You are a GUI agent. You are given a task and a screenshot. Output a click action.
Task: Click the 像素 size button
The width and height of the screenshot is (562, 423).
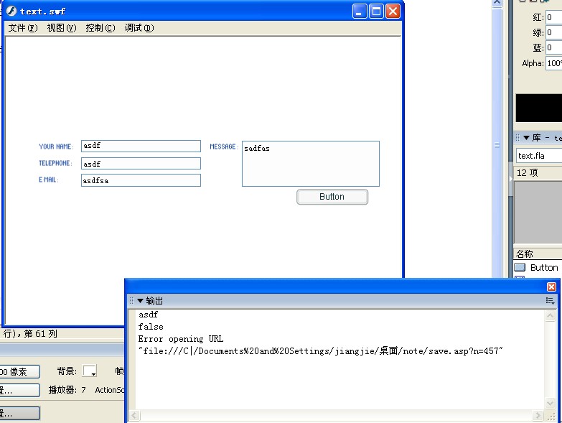pyautogui.click(x=19, y=371)
